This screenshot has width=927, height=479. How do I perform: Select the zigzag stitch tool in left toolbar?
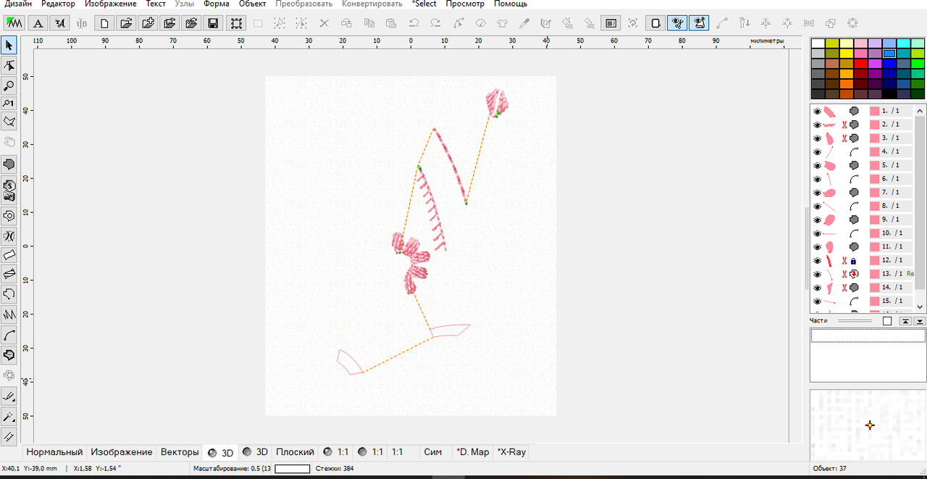[9, 315]
